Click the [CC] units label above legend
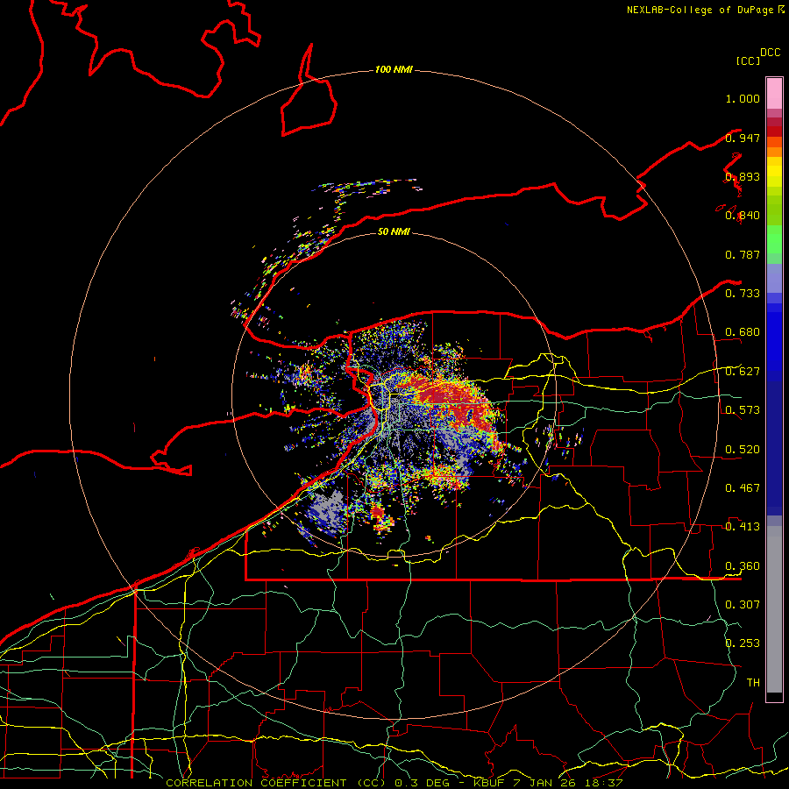This screenshot has width=789, height=789. tap(748, 60)
